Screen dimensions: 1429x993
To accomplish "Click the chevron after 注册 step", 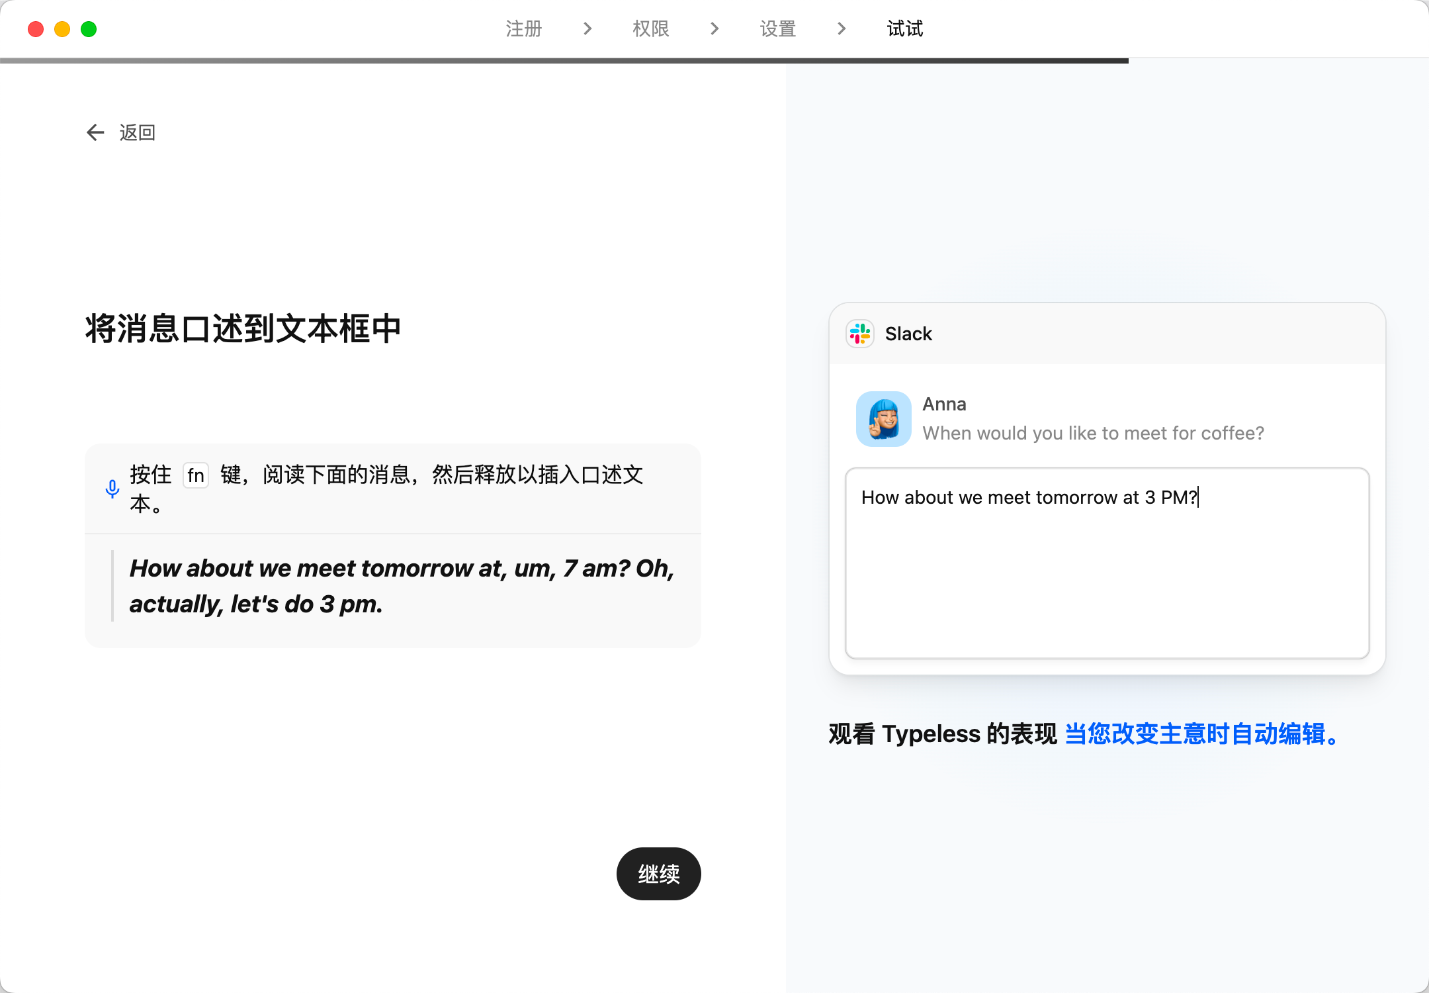I will (x=587, y=28).
